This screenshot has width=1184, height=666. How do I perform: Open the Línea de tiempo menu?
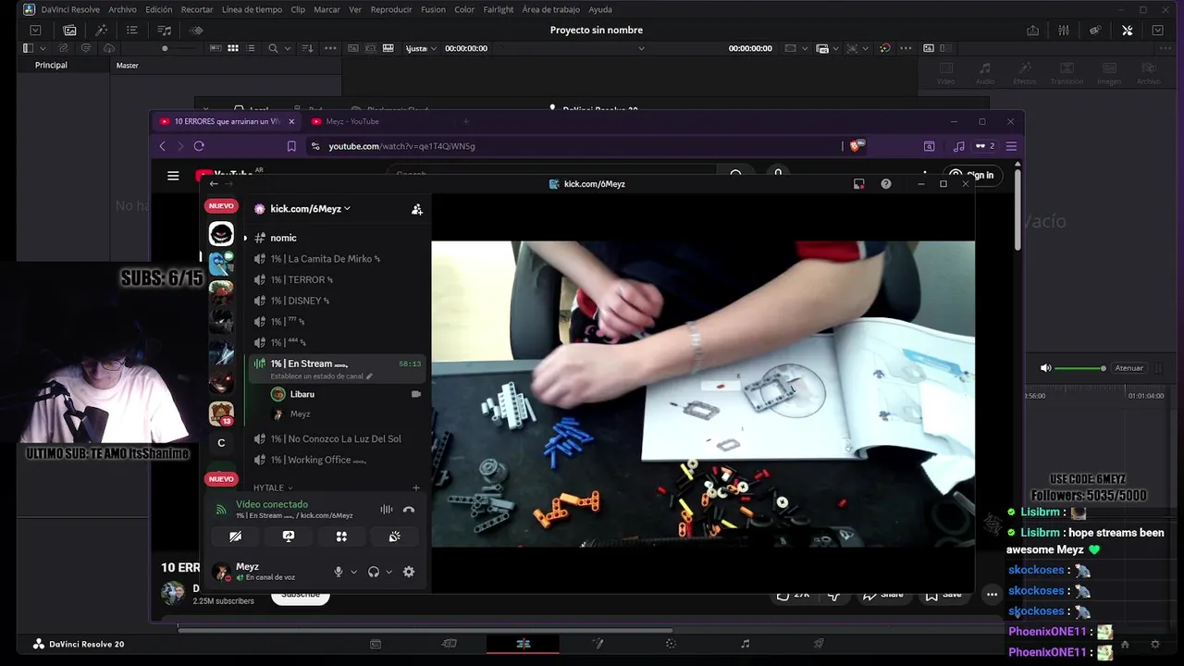tap(252, 9)
